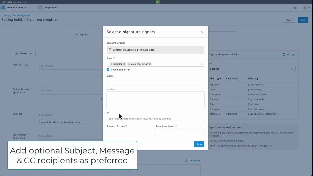Click the Account Admin gear icon
This screenshot has width=313, height=176.
(3, 7)
